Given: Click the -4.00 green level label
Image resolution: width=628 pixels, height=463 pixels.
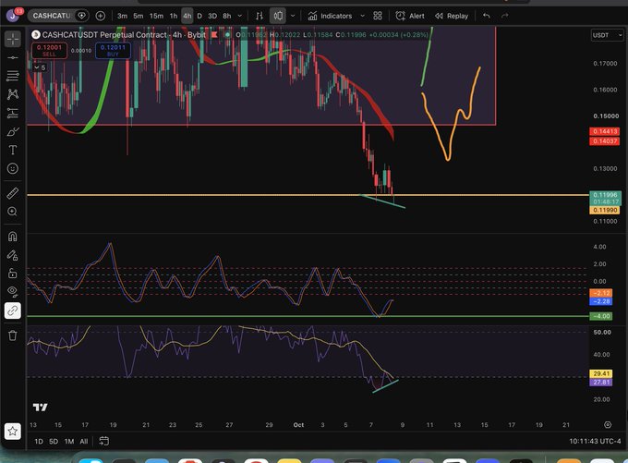Looking at the screenshot, I should (x=601, y=316).
